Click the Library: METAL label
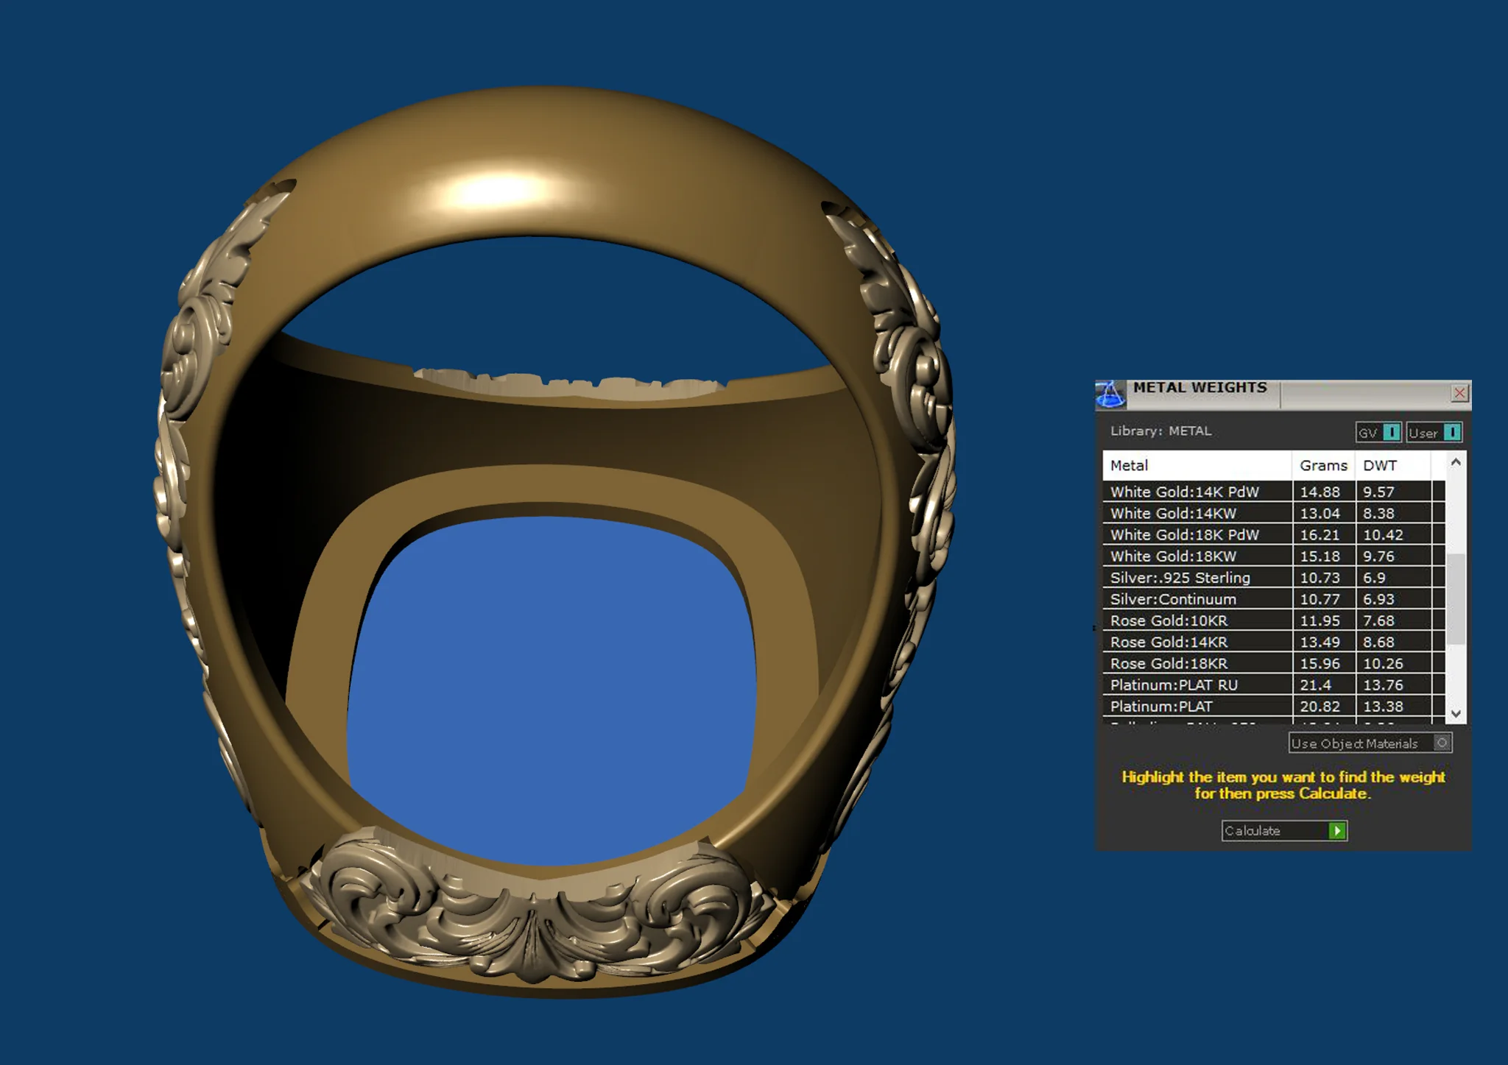Image resolution: width=1508 pixels, height=1065 pixels. point(1160,431)
